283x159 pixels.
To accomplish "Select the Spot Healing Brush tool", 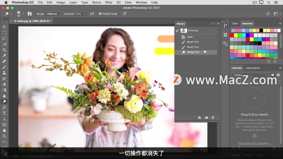I will [4, 61].
